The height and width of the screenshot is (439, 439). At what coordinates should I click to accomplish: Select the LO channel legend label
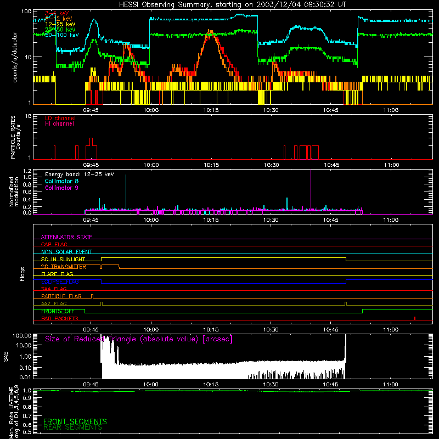point(60,118)
